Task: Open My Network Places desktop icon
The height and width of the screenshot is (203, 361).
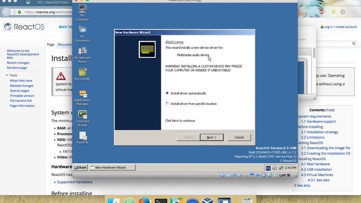Action: tap(82, 55)
